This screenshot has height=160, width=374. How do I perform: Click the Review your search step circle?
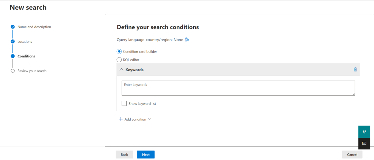coord(13,71)
